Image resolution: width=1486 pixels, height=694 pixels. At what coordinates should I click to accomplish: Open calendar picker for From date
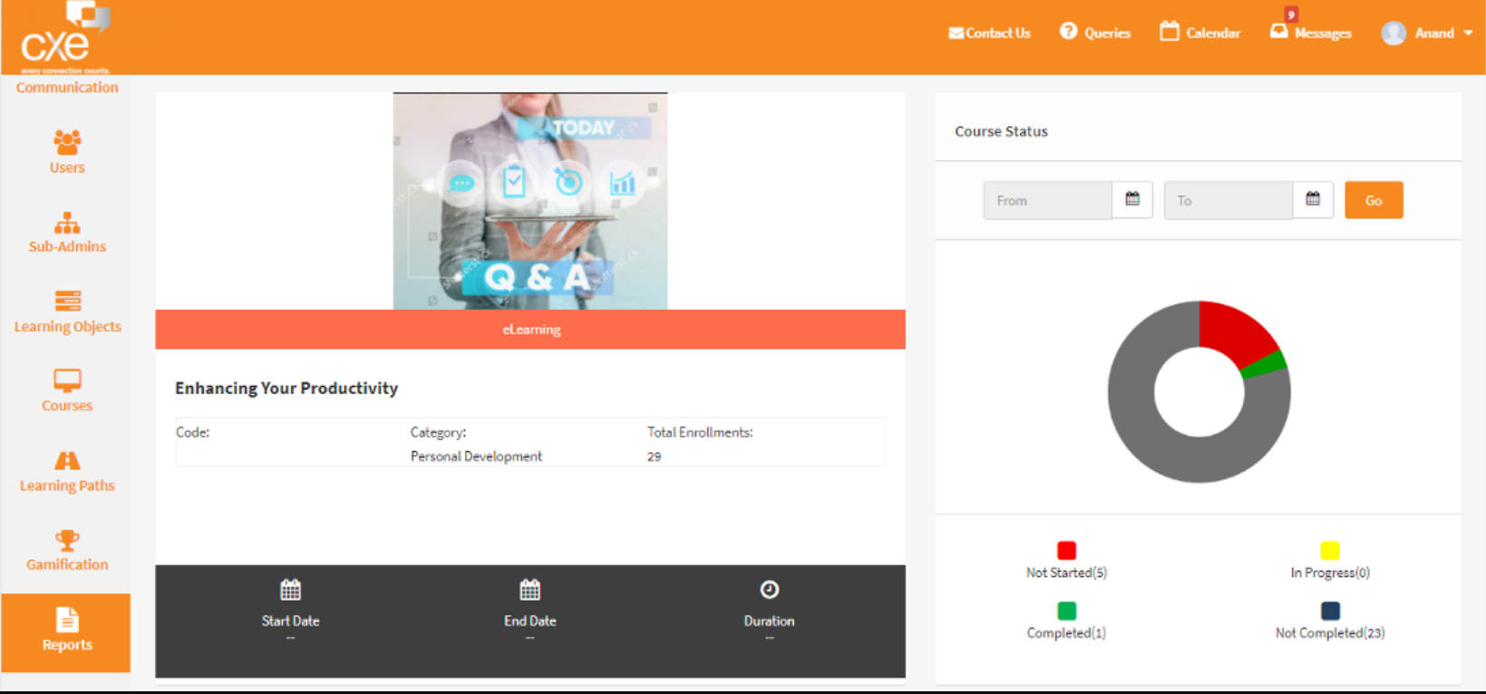1132,199
